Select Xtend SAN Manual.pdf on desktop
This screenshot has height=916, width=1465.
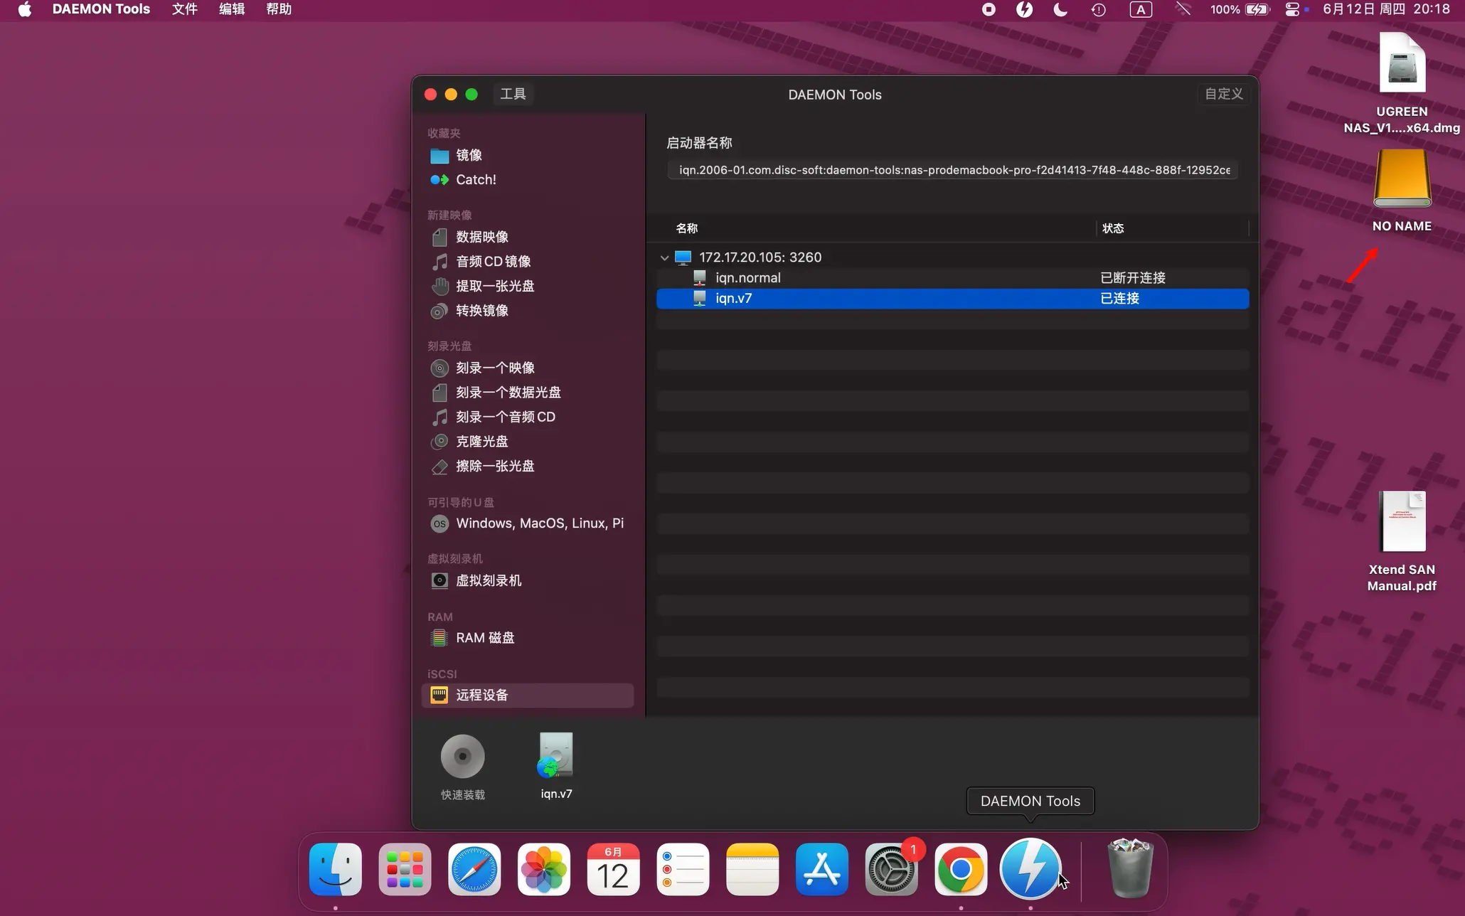click(1402, 542)
